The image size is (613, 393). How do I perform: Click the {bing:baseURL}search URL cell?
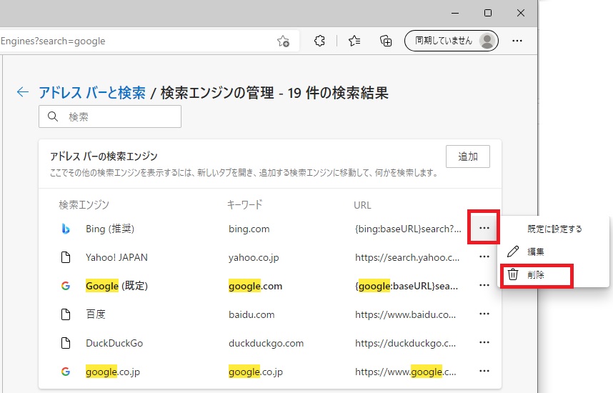(408, 229)
